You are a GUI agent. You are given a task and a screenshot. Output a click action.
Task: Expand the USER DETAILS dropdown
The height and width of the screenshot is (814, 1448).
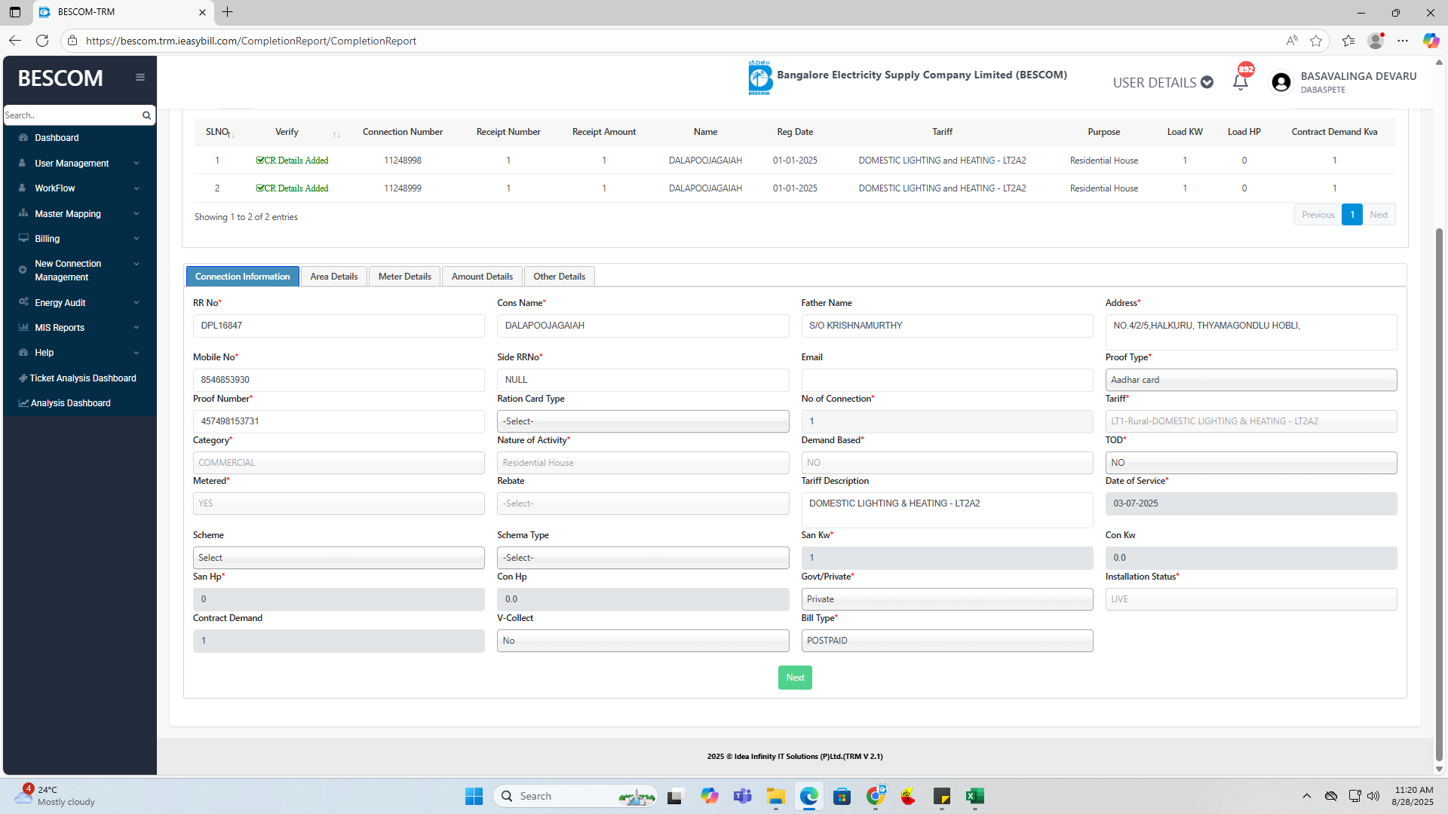click(x=1162, y=82)
